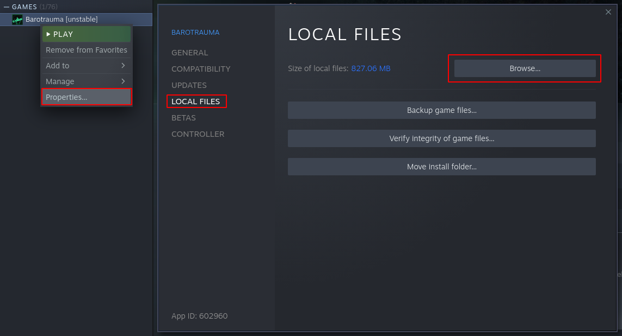
Task: Expand the Manage submenu arrow
Action: (123, 81)
